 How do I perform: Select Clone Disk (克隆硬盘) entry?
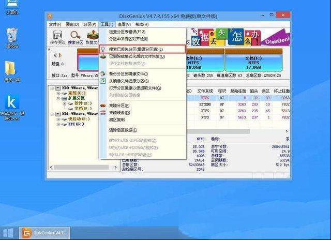coord(143,113)
